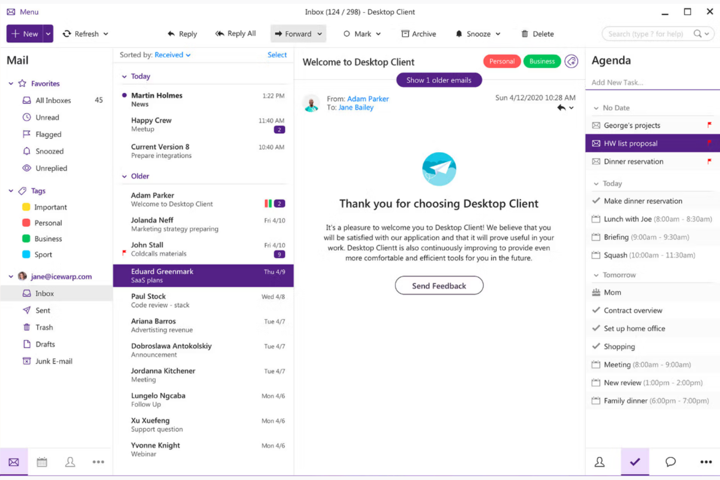Check off Set up home office task

(x=596, y=328)
